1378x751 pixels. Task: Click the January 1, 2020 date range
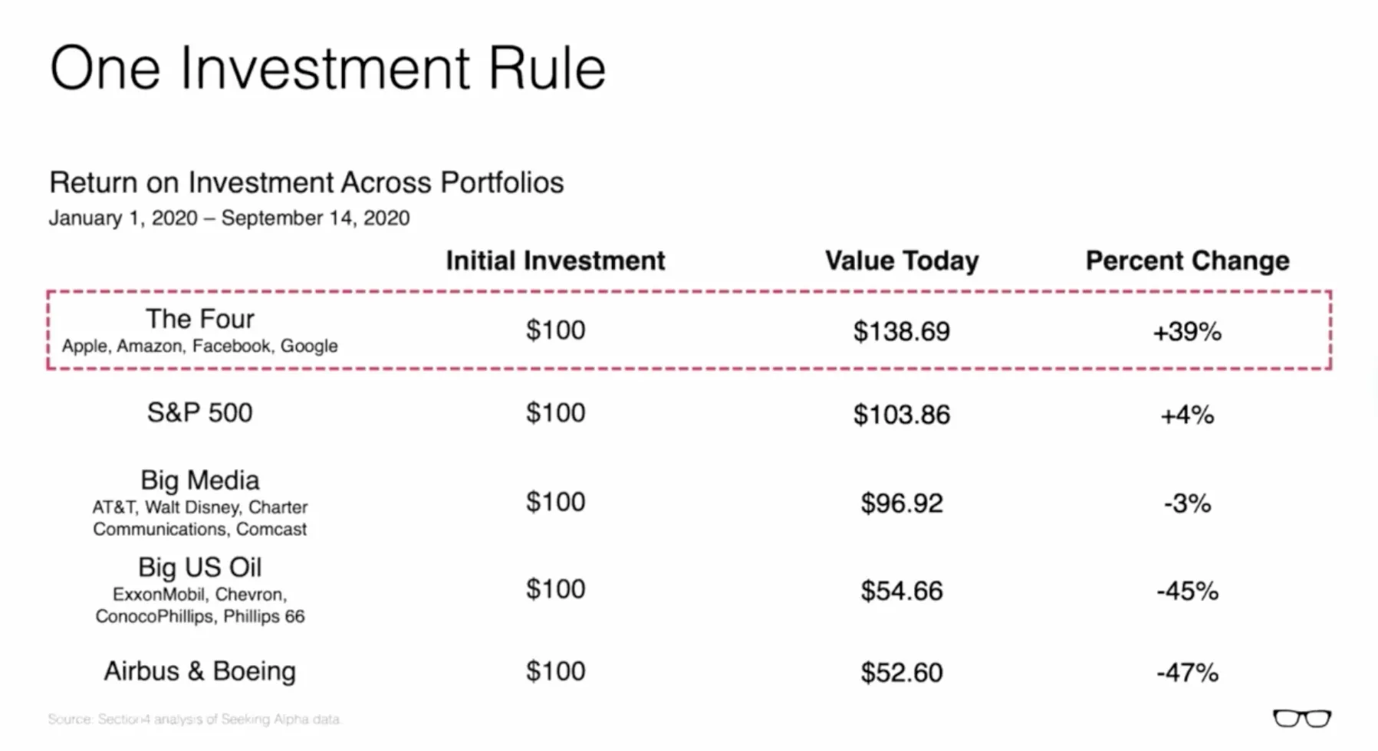[x=229, y=218]
